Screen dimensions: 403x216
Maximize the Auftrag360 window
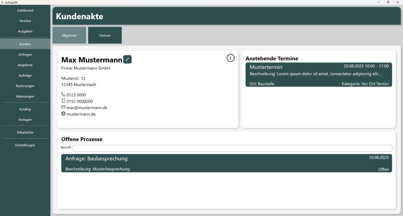(388, 2)
